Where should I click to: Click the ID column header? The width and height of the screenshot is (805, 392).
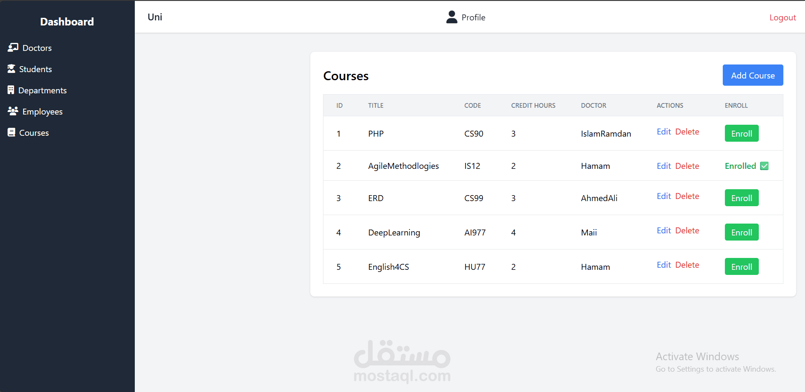339,105
